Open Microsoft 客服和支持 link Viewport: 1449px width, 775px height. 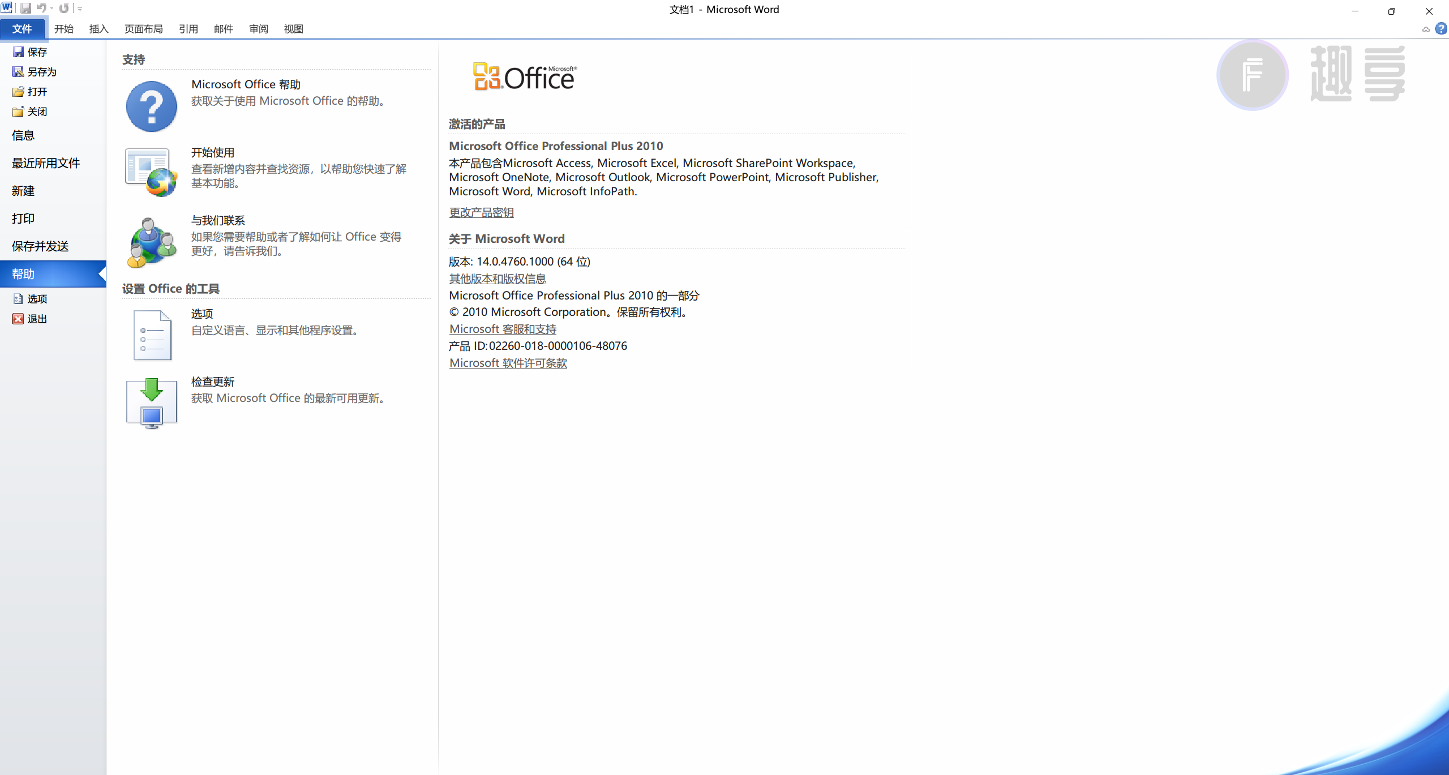point(503,329)
